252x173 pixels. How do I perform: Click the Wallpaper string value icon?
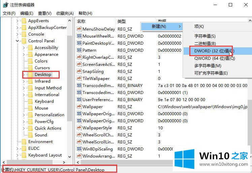[79, 106]
